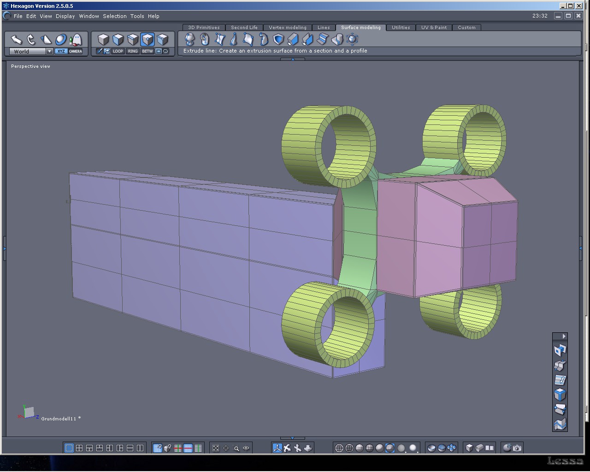Switch to UV & Paint tab

(434, 28)
